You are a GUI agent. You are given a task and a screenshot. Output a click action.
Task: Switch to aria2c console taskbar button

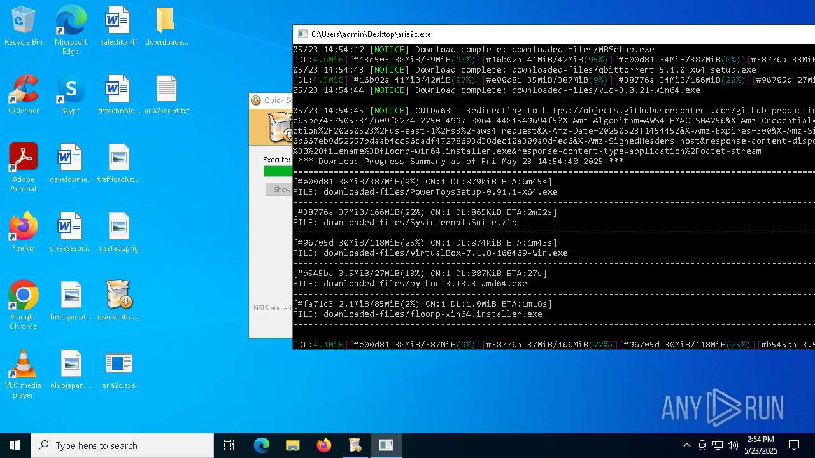[x=386, y=445]
